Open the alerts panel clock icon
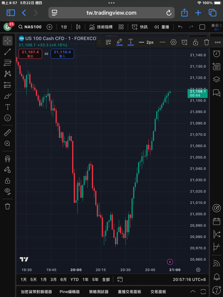This screenshot has height=297, width=223. click(216, 54)
